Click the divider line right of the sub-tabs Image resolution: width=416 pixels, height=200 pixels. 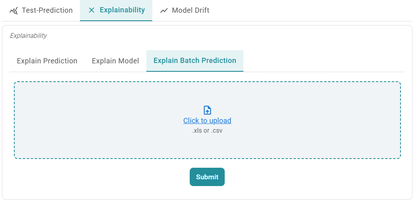tap(324, 72)
